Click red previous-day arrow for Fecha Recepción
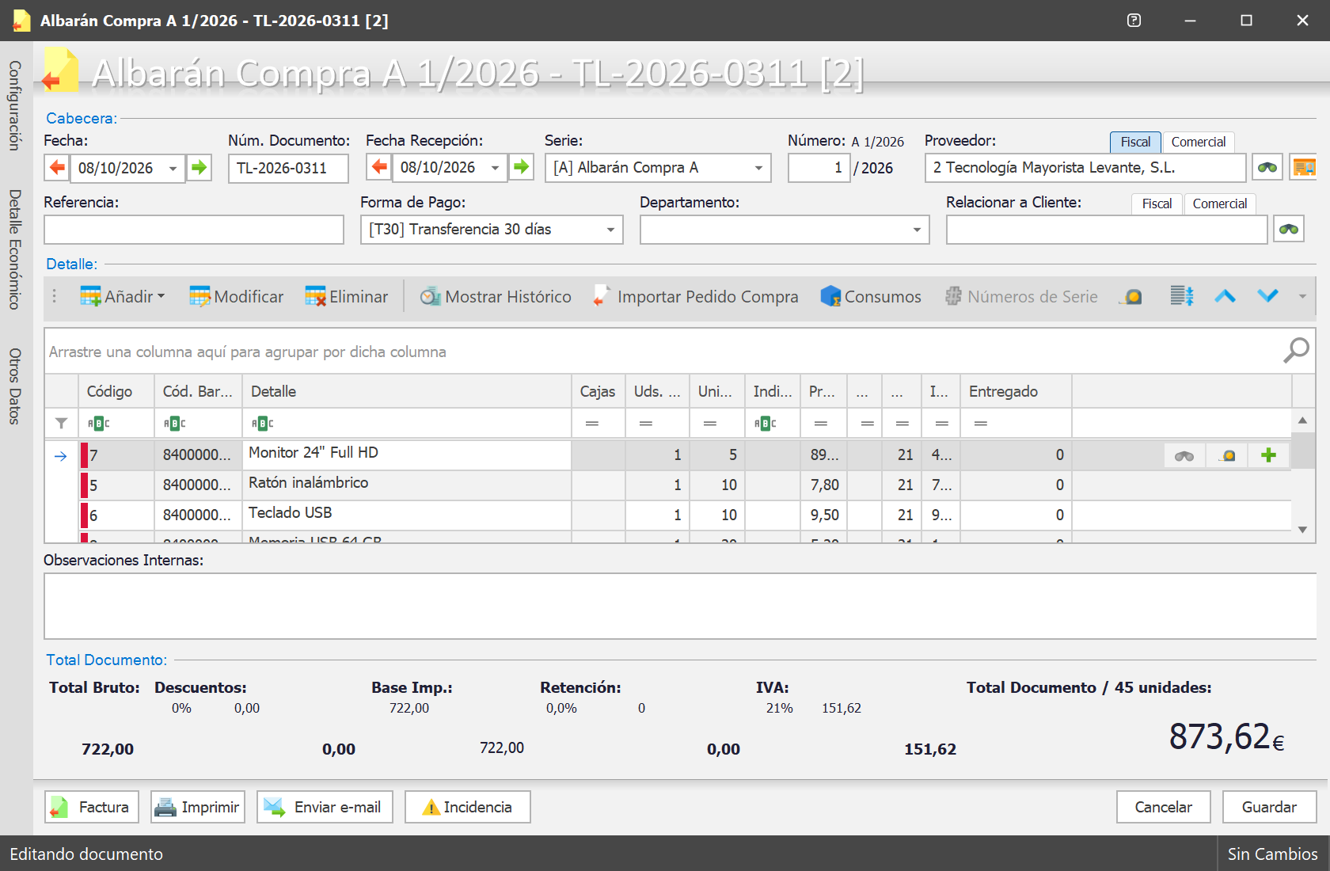 [x=379, y=168]
